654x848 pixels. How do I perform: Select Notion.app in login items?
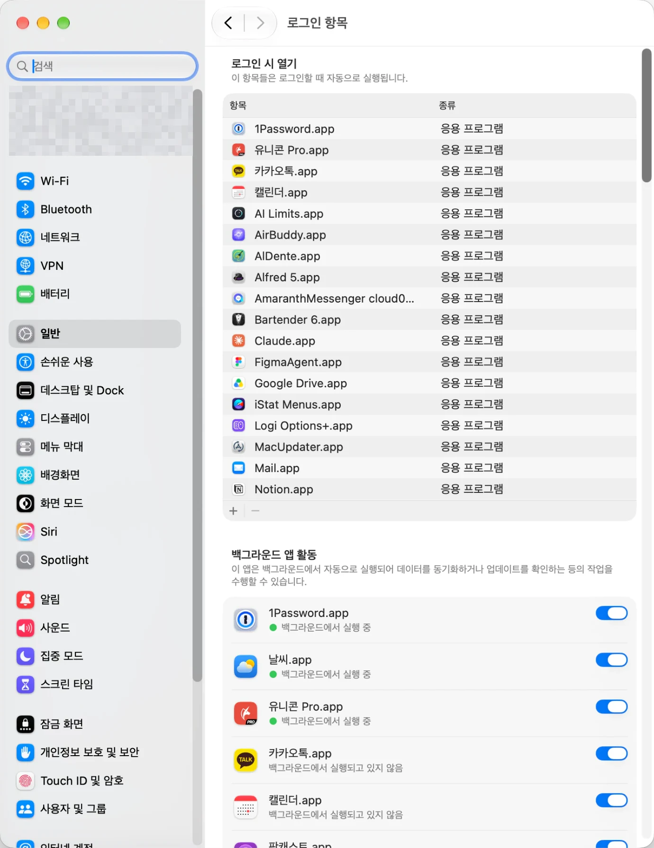429,489
